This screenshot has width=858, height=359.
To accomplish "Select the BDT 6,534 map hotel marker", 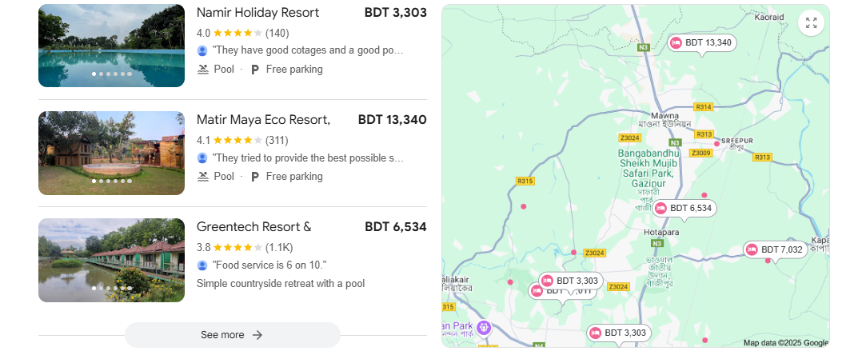I will [x=685, y=208].
